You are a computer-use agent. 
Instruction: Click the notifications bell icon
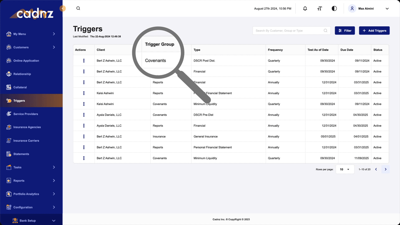click(x=305, y=8)
